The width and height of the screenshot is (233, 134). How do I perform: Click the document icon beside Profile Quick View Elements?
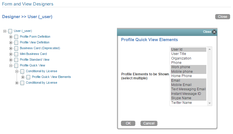pos(28,77)
